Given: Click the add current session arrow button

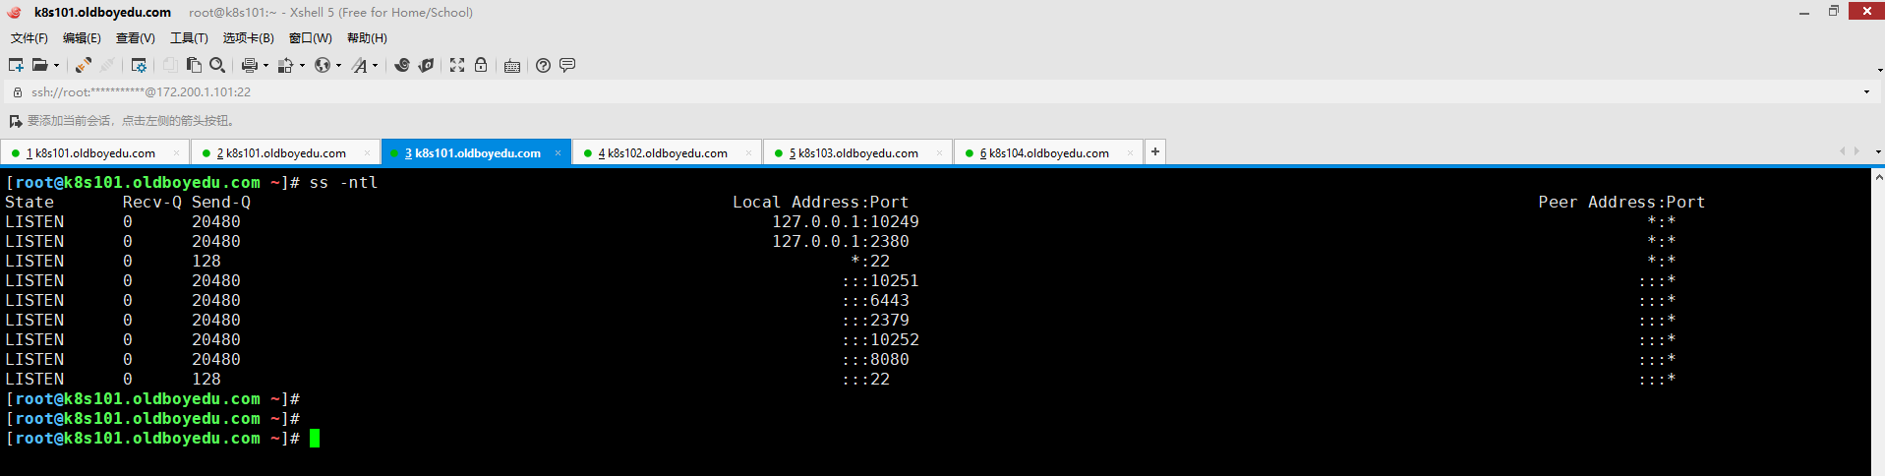Looking at the screenshot, I should [15, 121].
